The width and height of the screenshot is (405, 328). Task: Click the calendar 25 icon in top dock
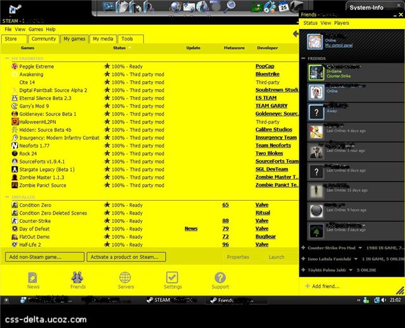point(283,7)
